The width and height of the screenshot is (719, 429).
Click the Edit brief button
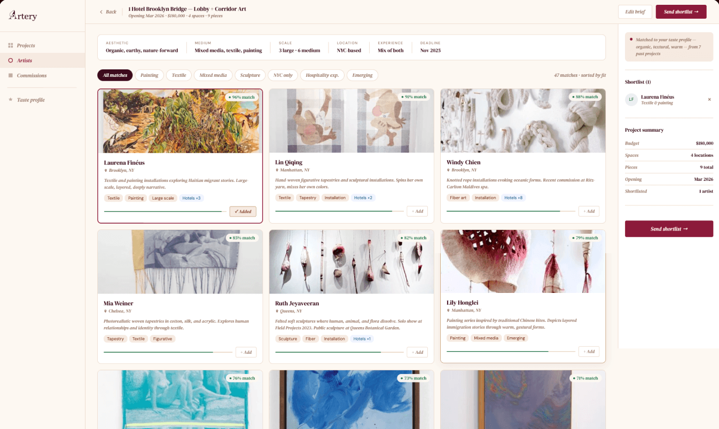[x=635, y=12]
